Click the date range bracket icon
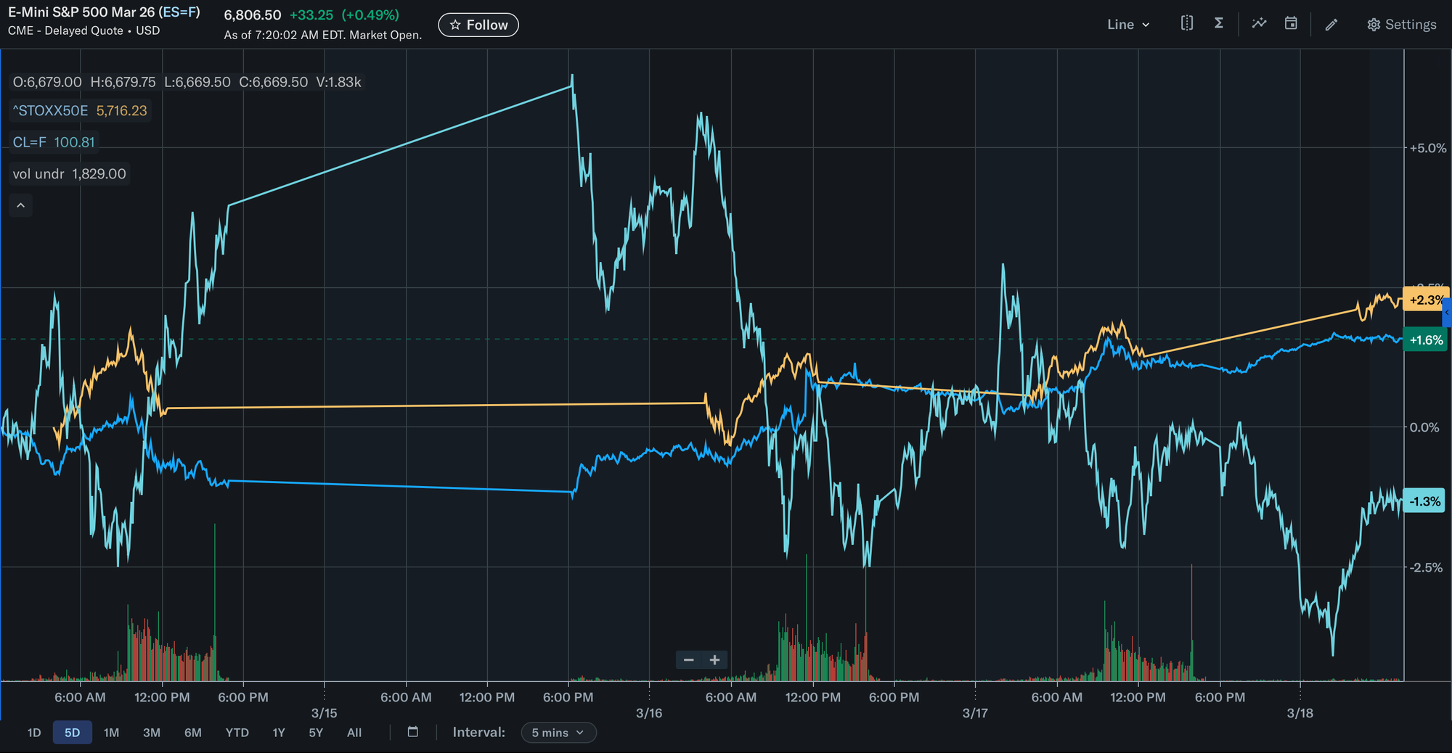The width and height of the screenshot is (1452, 753). point(1186,24)
